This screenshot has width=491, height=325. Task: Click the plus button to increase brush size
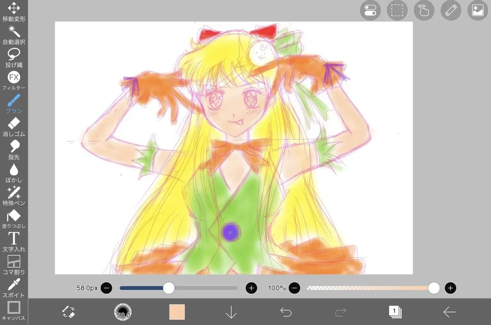[251, 288]
